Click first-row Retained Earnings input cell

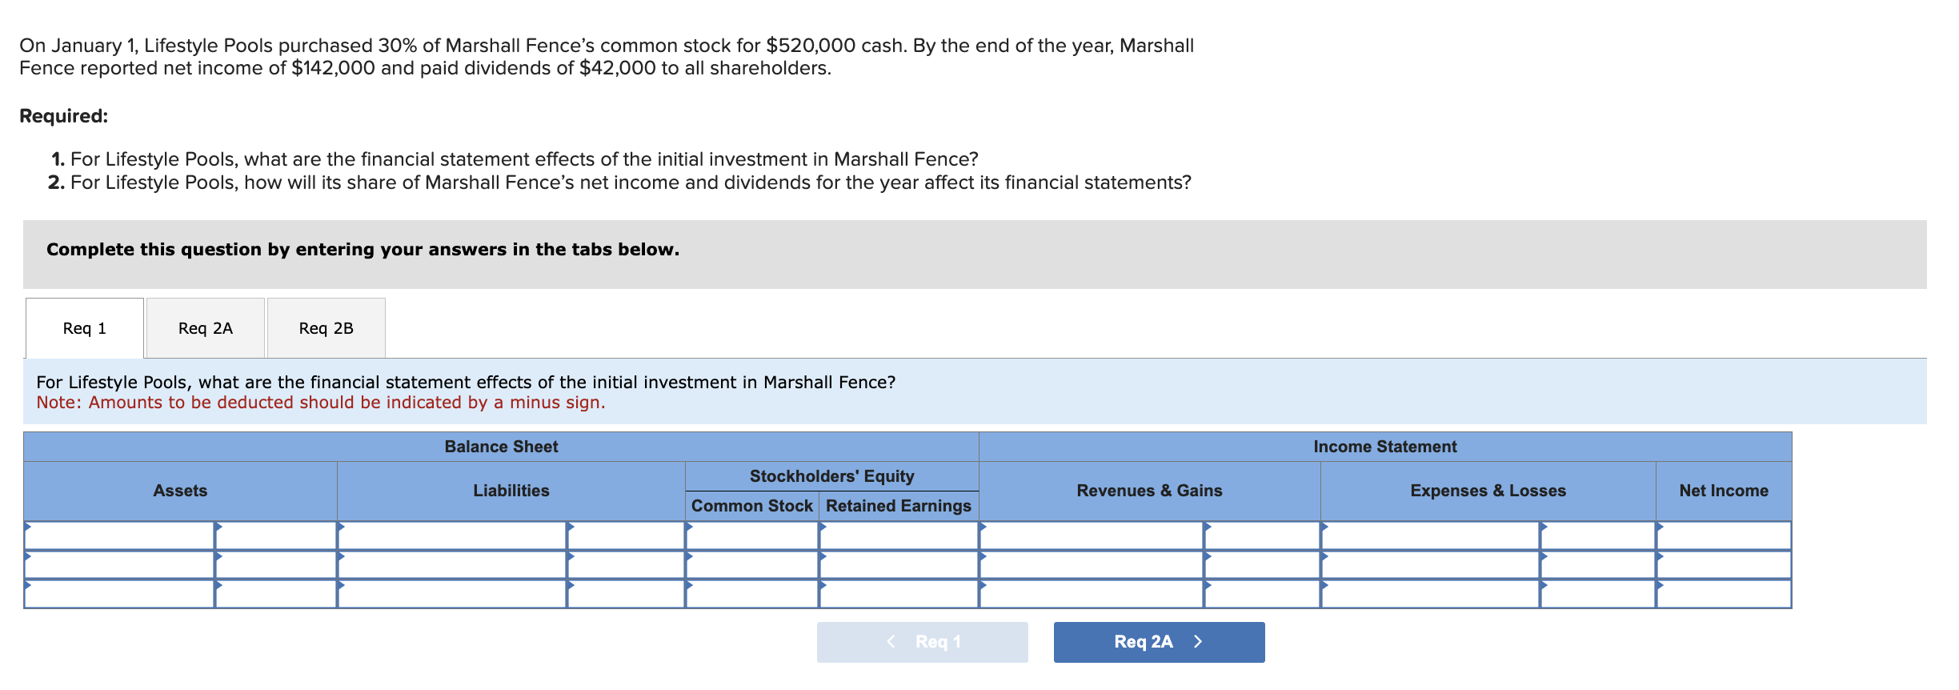pos(899,536)
